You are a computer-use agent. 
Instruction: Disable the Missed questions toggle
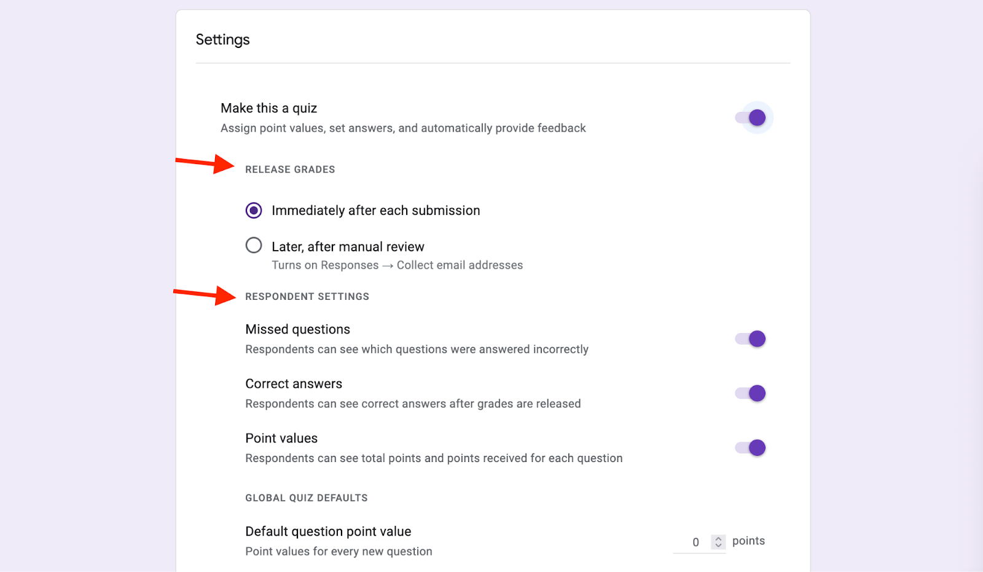[x=751, y=339]
